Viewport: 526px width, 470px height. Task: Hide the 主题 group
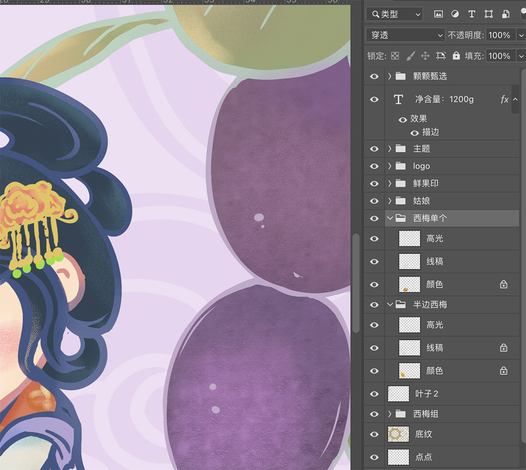pos(375,149)
